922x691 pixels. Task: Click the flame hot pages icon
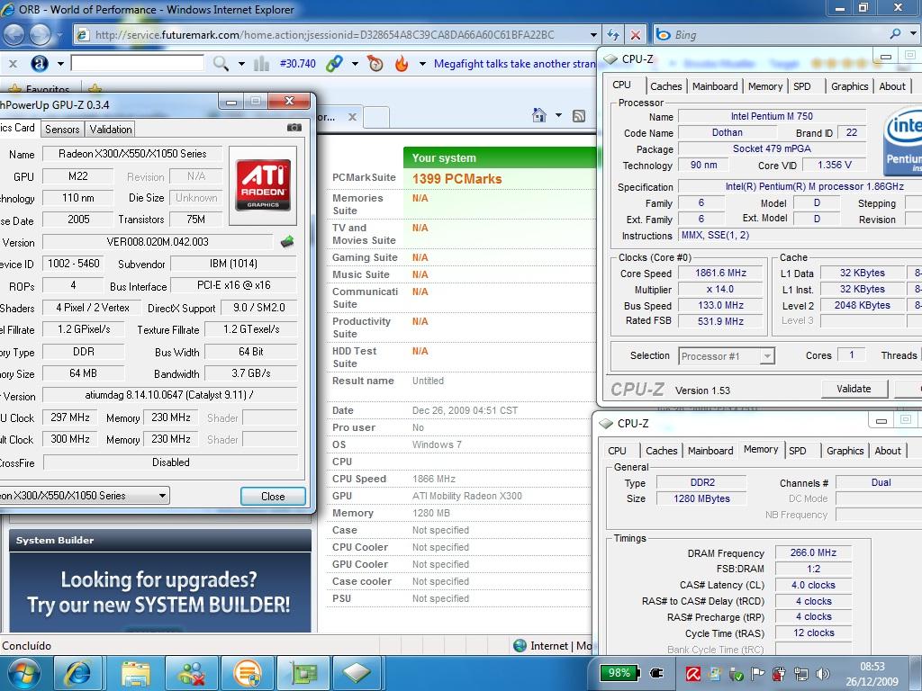[402, 63]
